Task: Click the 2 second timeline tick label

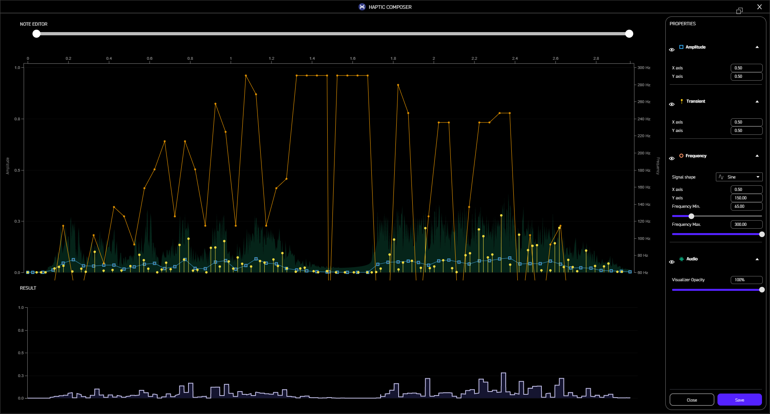Action: (434, 59)
